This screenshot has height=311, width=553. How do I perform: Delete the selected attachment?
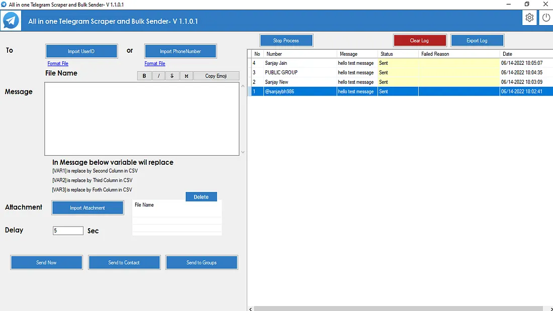pos(201,197)
